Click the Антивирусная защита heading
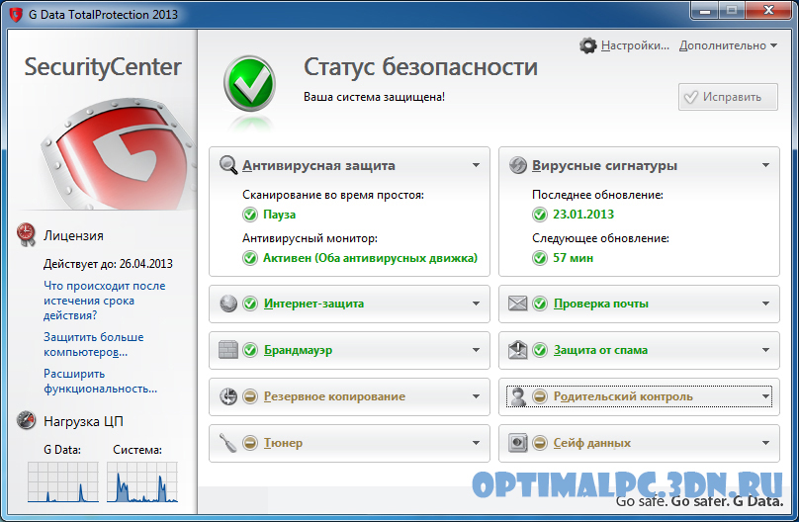Image resolution: width=799 pixels, height=522 pixels. pos(318,165)
